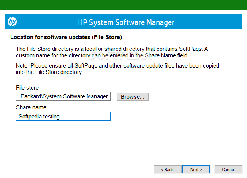This screenshot has width=247, height=178.
Task: Cancel the setup wizard
Action: click(228, 170)
